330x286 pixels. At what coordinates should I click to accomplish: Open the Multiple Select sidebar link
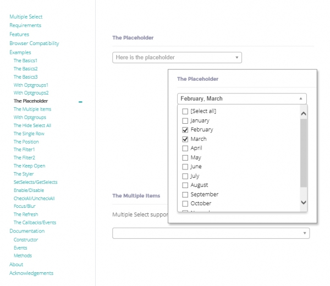pos(26,16)
